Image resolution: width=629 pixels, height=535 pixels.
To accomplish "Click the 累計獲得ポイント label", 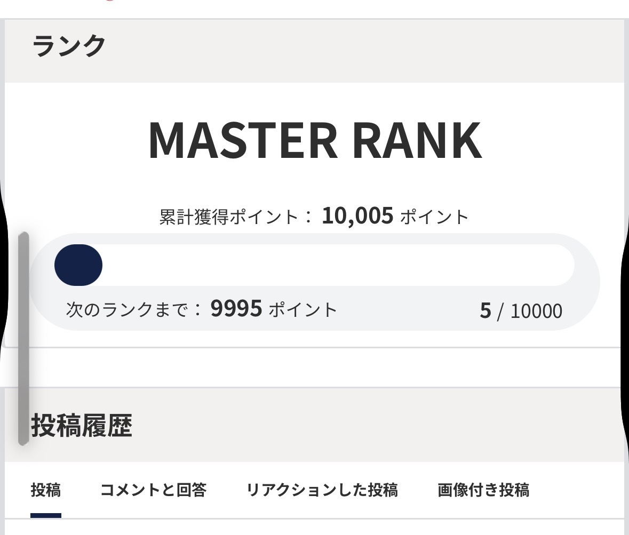I will pos(229,217).
